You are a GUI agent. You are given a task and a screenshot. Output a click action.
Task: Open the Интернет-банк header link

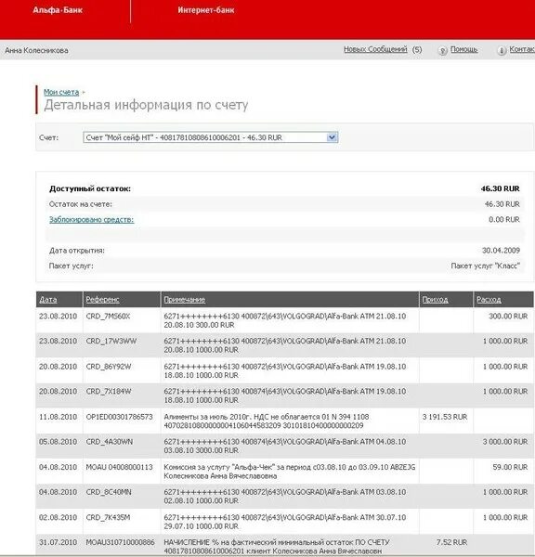[x=206, y=10]
